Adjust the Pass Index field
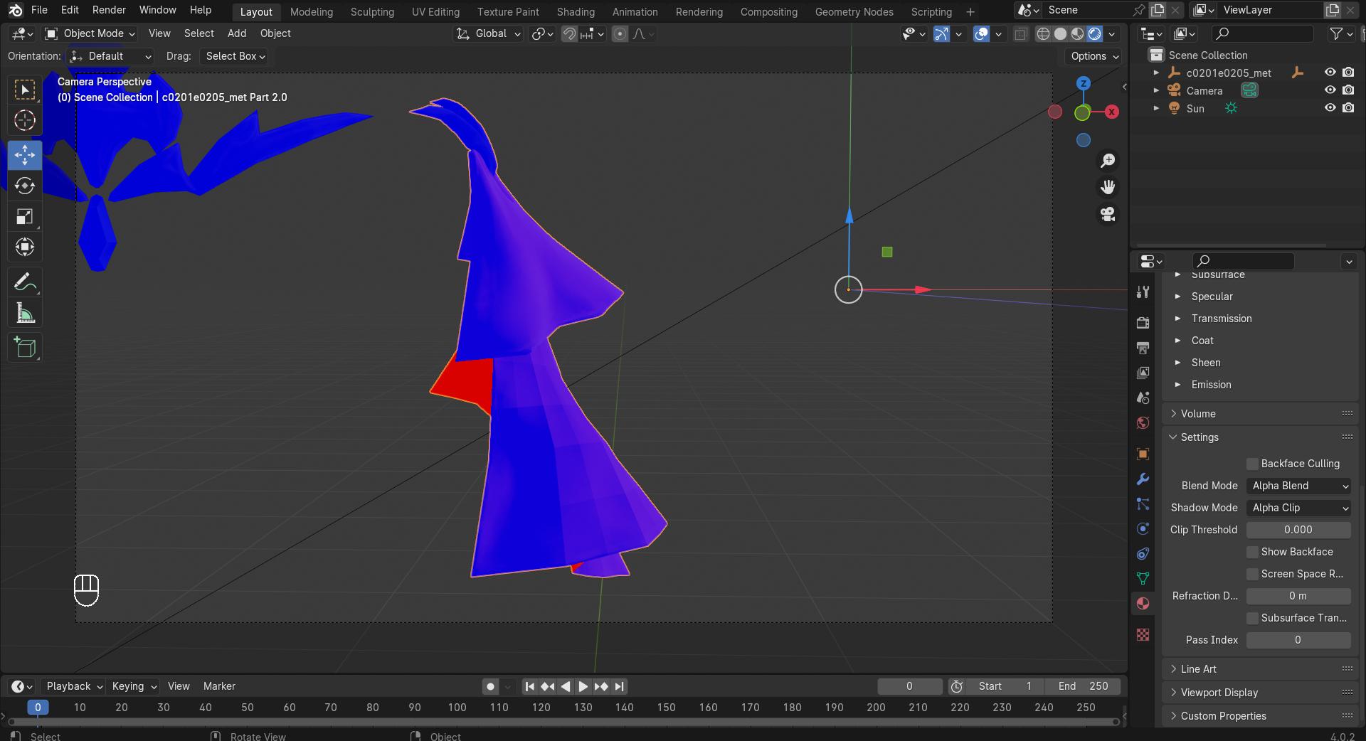This screenshot has height=741, width=1366. pos(1298,640)
